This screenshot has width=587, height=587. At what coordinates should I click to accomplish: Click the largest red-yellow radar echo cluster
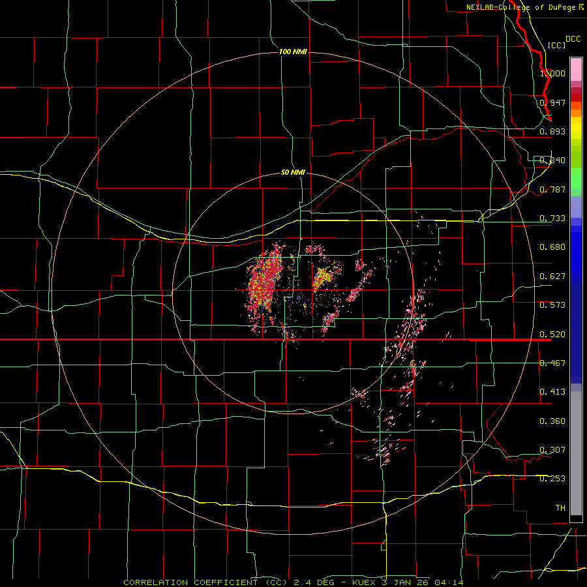pos(265,284)
